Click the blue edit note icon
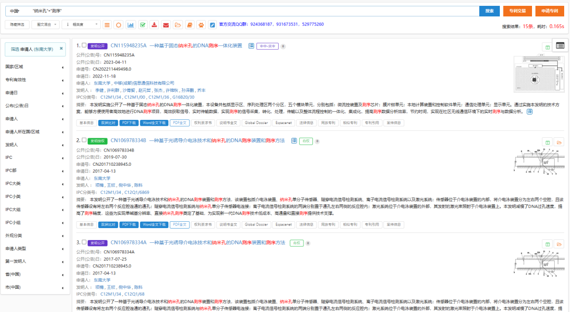This screenshot has width=570, height=312. [x=212, y=25]
